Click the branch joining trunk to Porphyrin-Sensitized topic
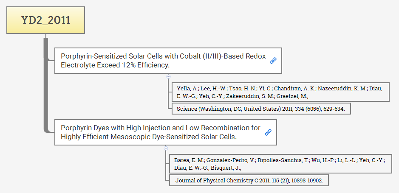 point(51,60)
